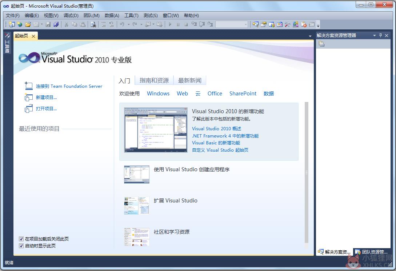Click the Step Into debug icon
This screenshot has width=396, height=271.
tap(194, 24)
